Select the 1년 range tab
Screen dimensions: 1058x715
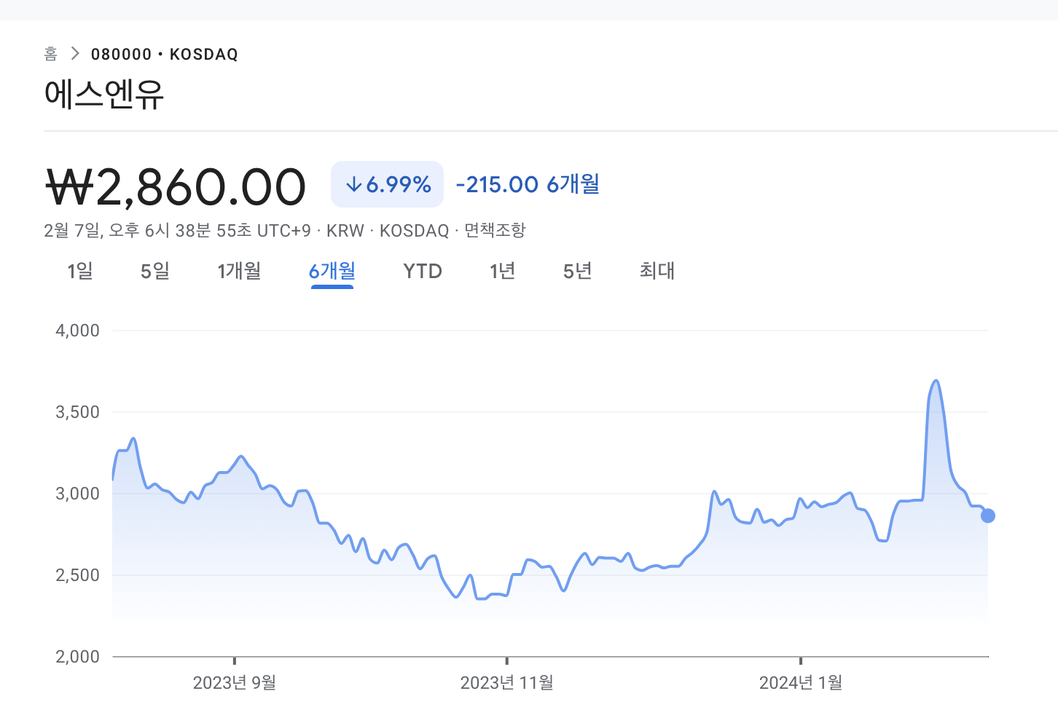[x=503, y=271]
